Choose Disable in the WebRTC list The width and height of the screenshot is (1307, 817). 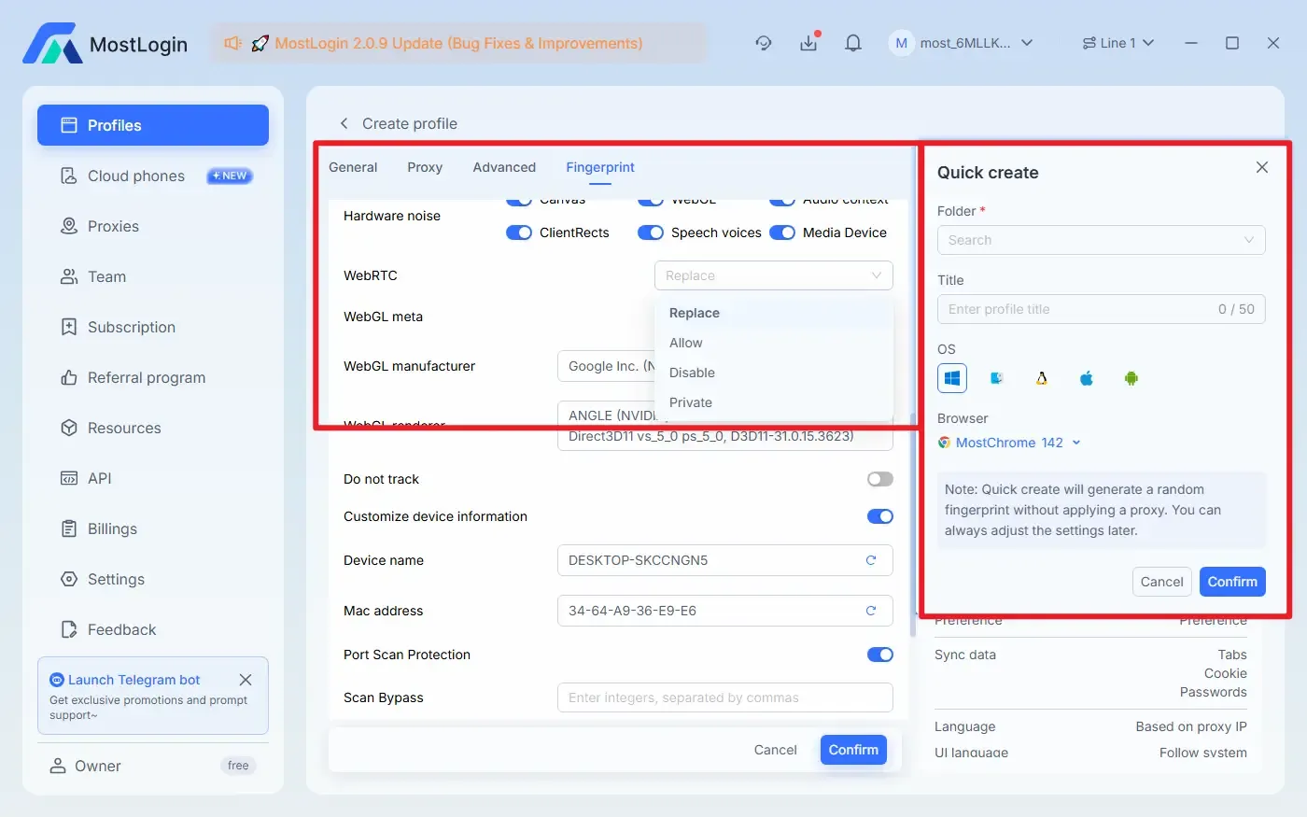[x=692, y=373]
